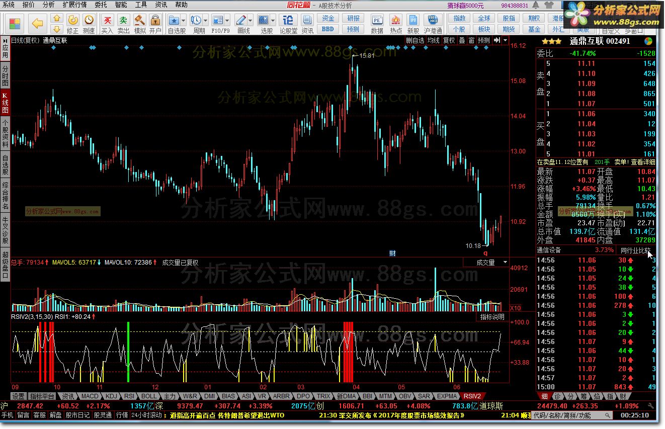Open the 新股 IPO icon

point(413,24)
